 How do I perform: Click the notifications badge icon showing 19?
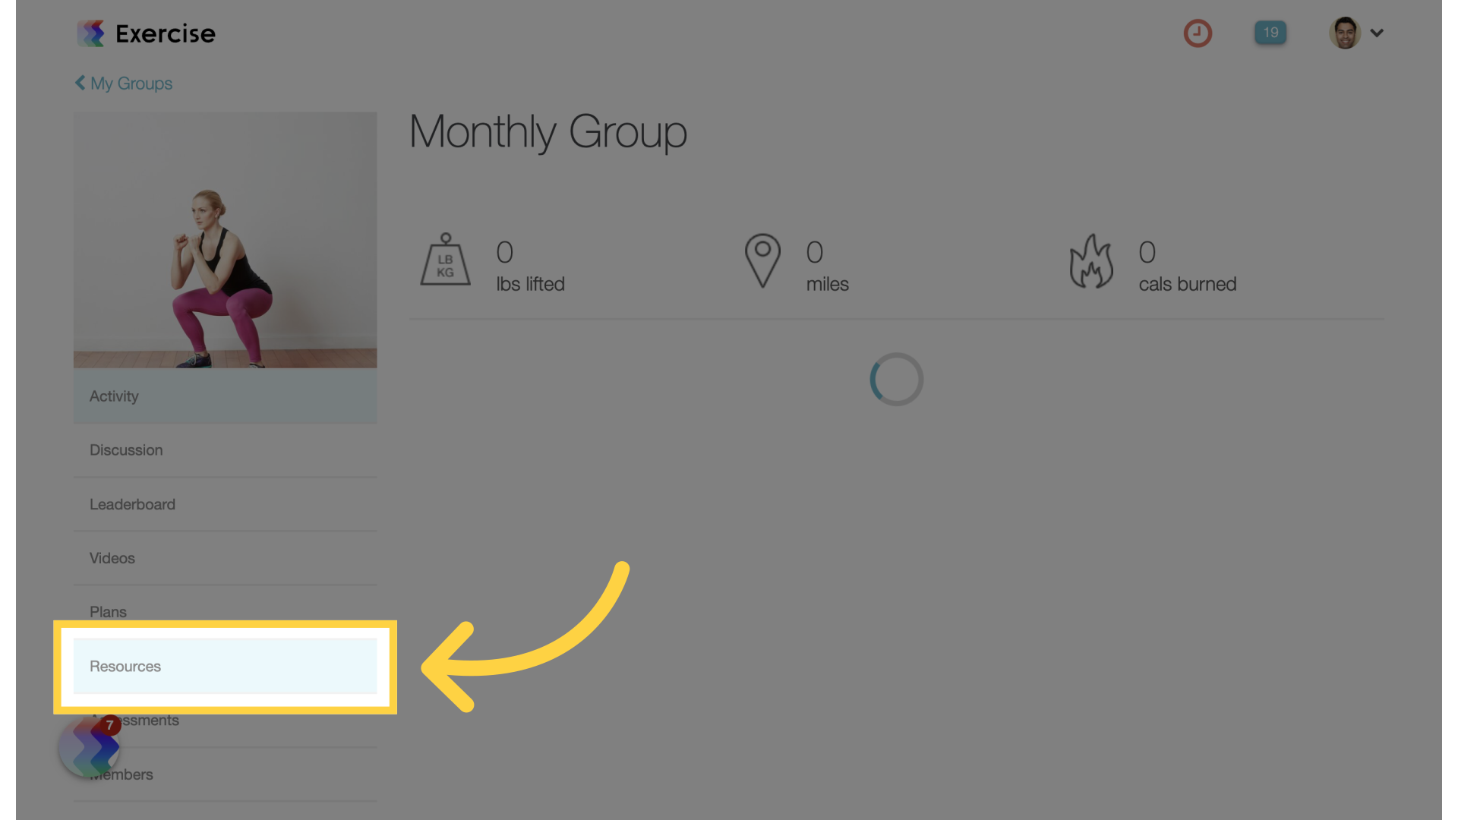(1270, 32)
